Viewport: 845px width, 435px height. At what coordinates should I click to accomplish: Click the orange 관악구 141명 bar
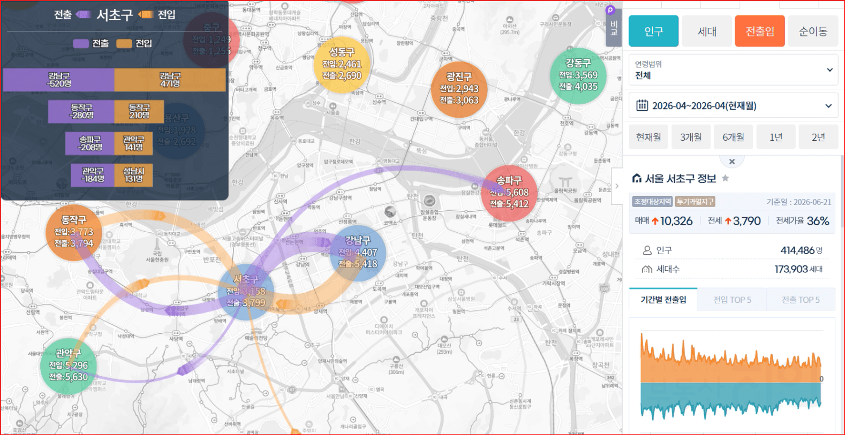(x=133, y=143)
